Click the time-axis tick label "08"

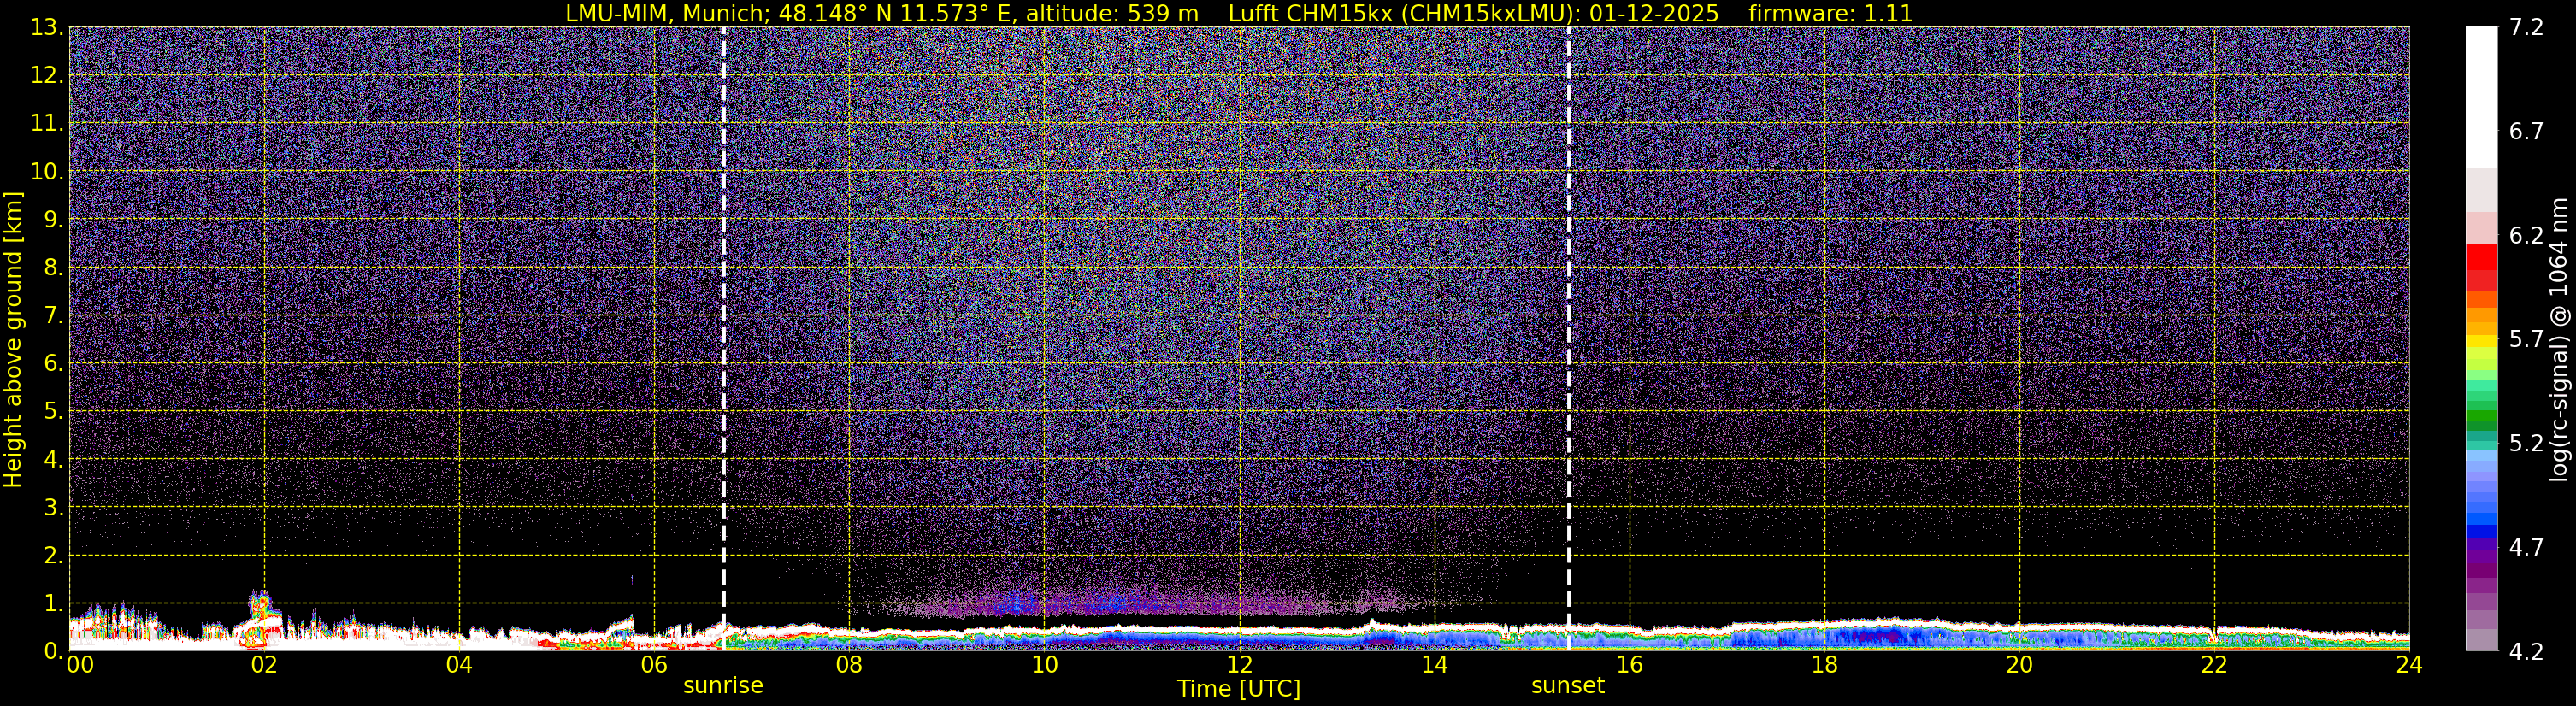849,665
